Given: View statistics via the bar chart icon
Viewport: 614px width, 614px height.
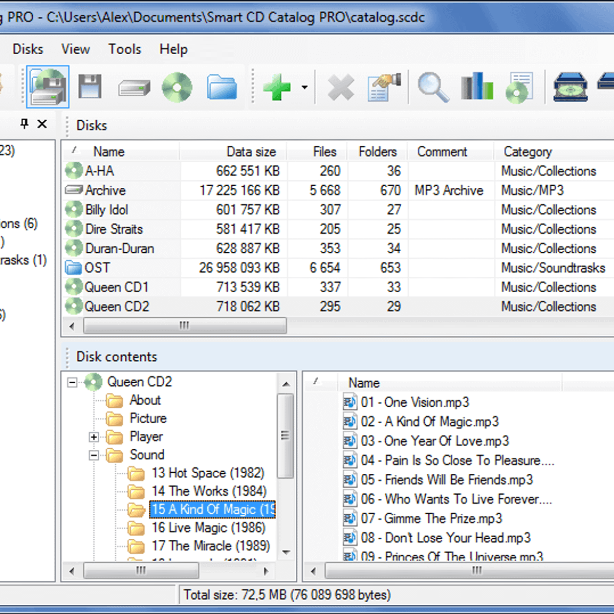Looking at the screenshot, I should coord(476,87).
